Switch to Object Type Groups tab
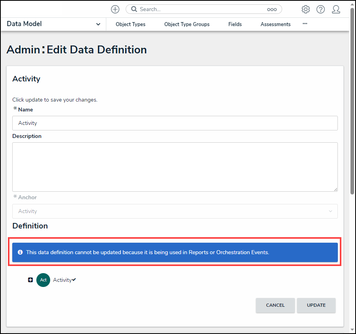The height and width of the screenshot is (334, 356). pos(187,24)
